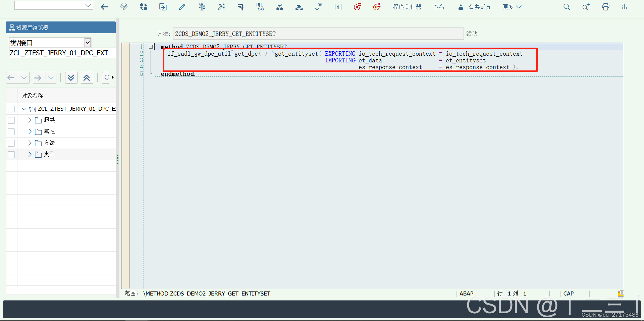This screenshot has height=321, width=644.
Task: Collapse the ZCL_ZTEST_JERRY_01_DPC_EXT tree node
Action: (x=23, y=109)
